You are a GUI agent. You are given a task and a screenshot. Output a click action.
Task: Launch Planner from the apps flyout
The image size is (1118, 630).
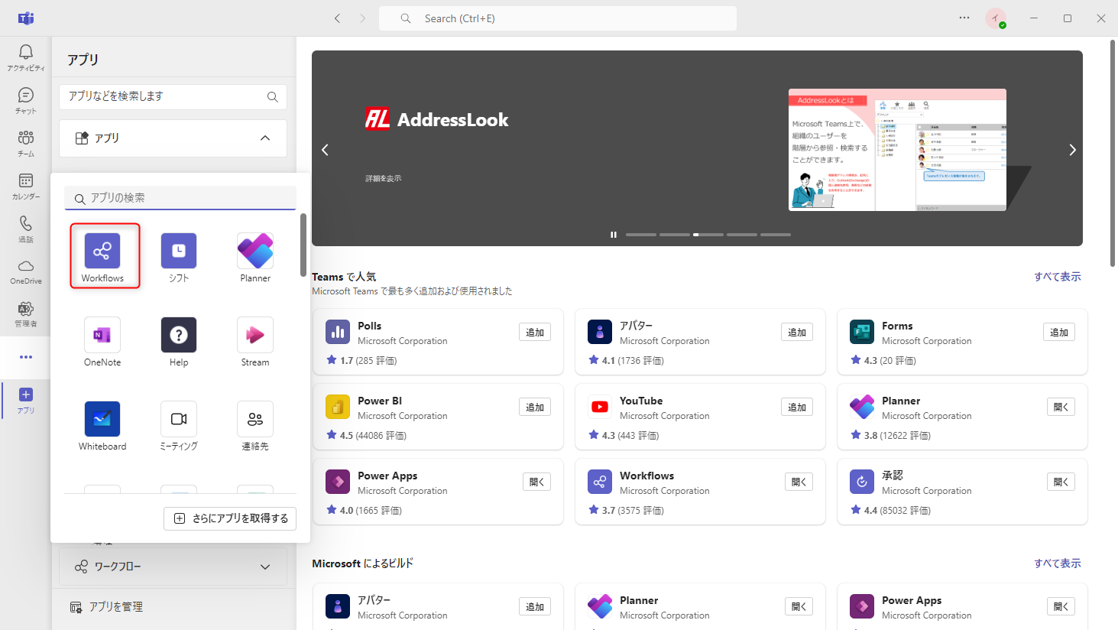click(255, 252)
